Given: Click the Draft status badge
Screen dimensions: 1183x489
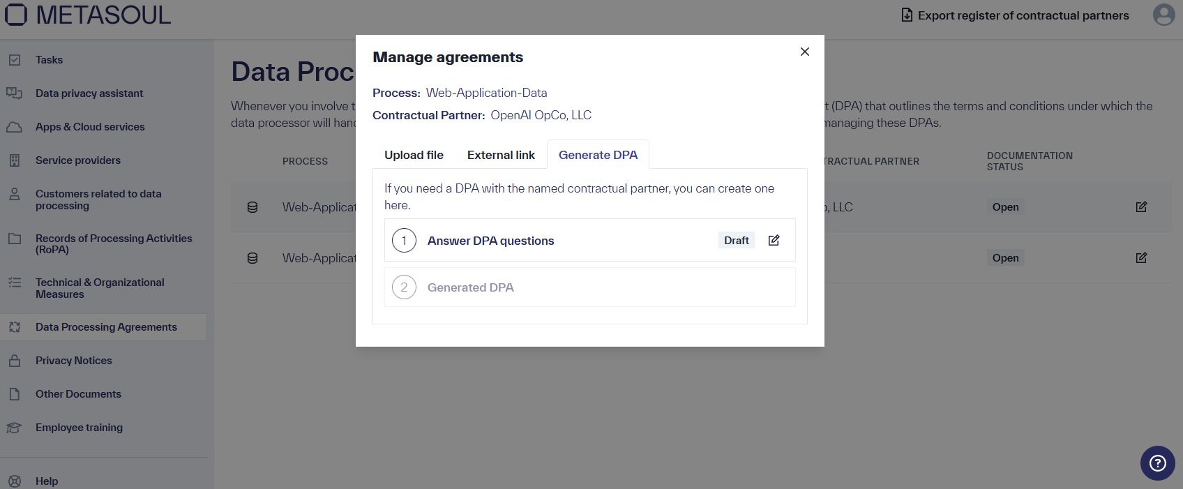Looking at the screenshot, I should [736, 239].
